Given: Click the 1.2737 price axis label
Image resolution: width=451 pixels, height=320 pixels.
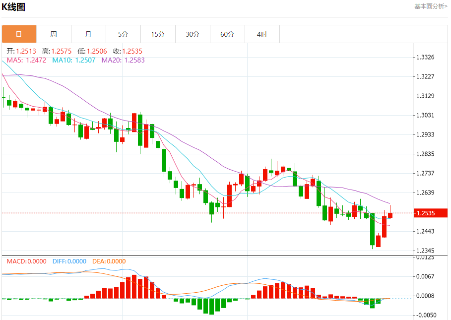Looking at the screenshot, I should click(x=425, y=173).
